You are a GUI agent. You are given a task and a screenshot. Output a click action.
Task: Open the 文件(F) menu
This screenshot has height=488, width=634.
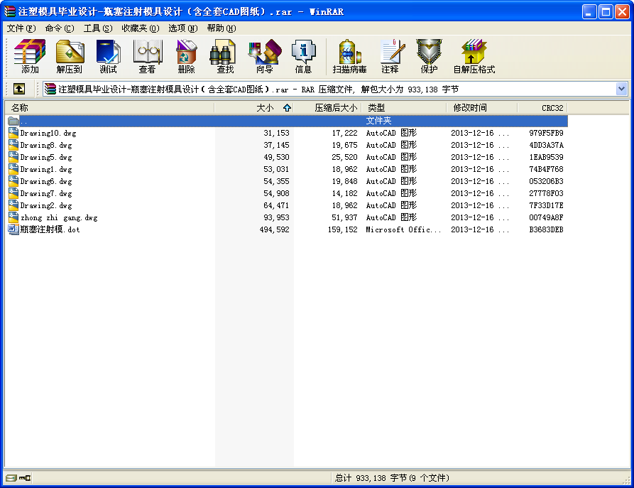(x=21, y=28)
